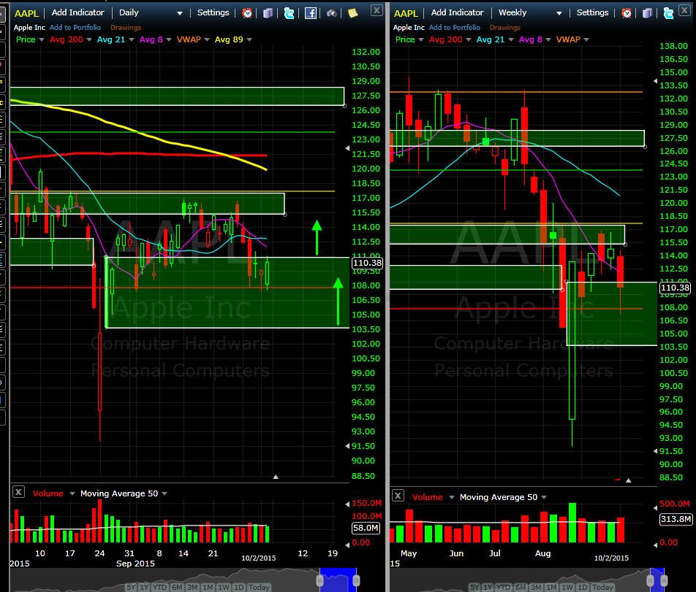Expand the Daily timeframe dropdown
The image size is (696, 592).
tap(179, 13)
